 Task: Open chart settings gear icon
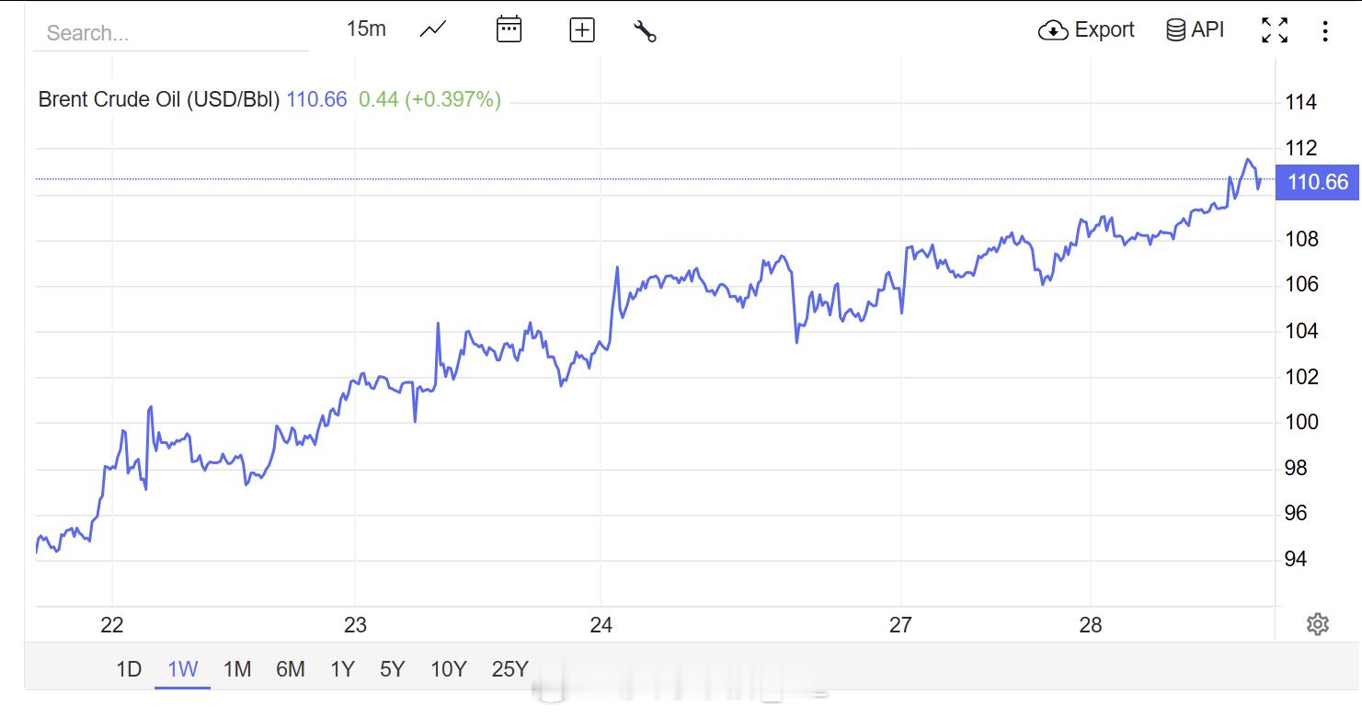pos(1317,624)
